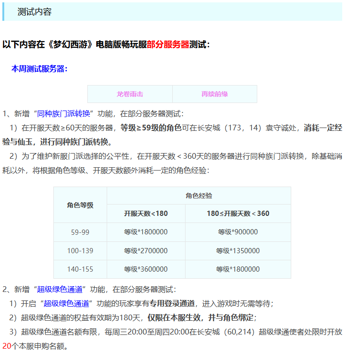Select the 140-155 level row cell
The width and height of the screenshot is (346, 351).
80,269
